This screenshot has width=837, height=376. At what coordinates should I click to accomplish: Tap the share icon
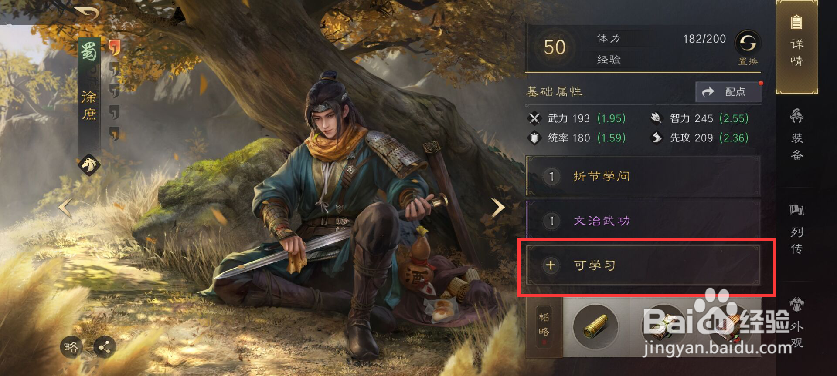click(105, 347)
